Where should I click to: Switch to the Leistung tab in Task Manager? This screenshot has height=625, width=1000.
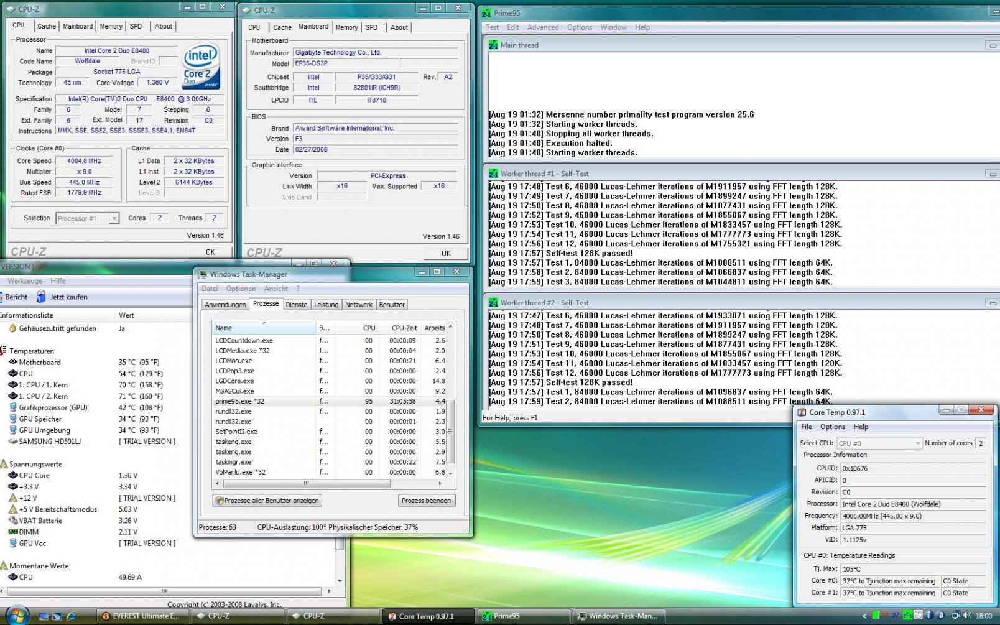click(326, 305)
